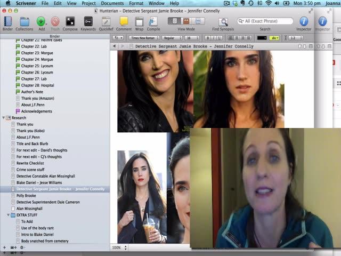Screen dimensions: 341x256
Task: Select Blake Daniel – Jesse Williams document
Action: pos(39,182)
